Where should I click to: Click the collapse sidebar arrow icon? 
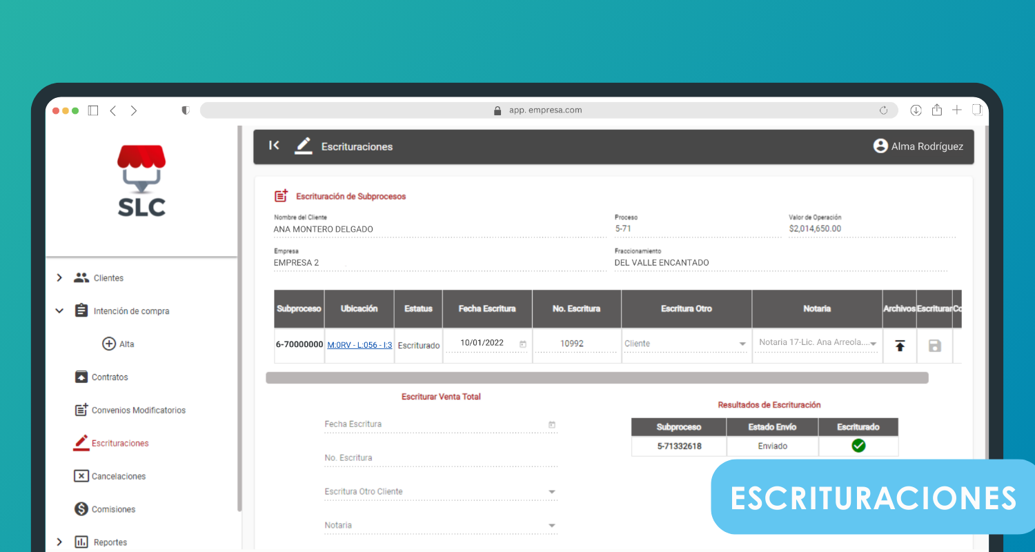tap(274, 146)
